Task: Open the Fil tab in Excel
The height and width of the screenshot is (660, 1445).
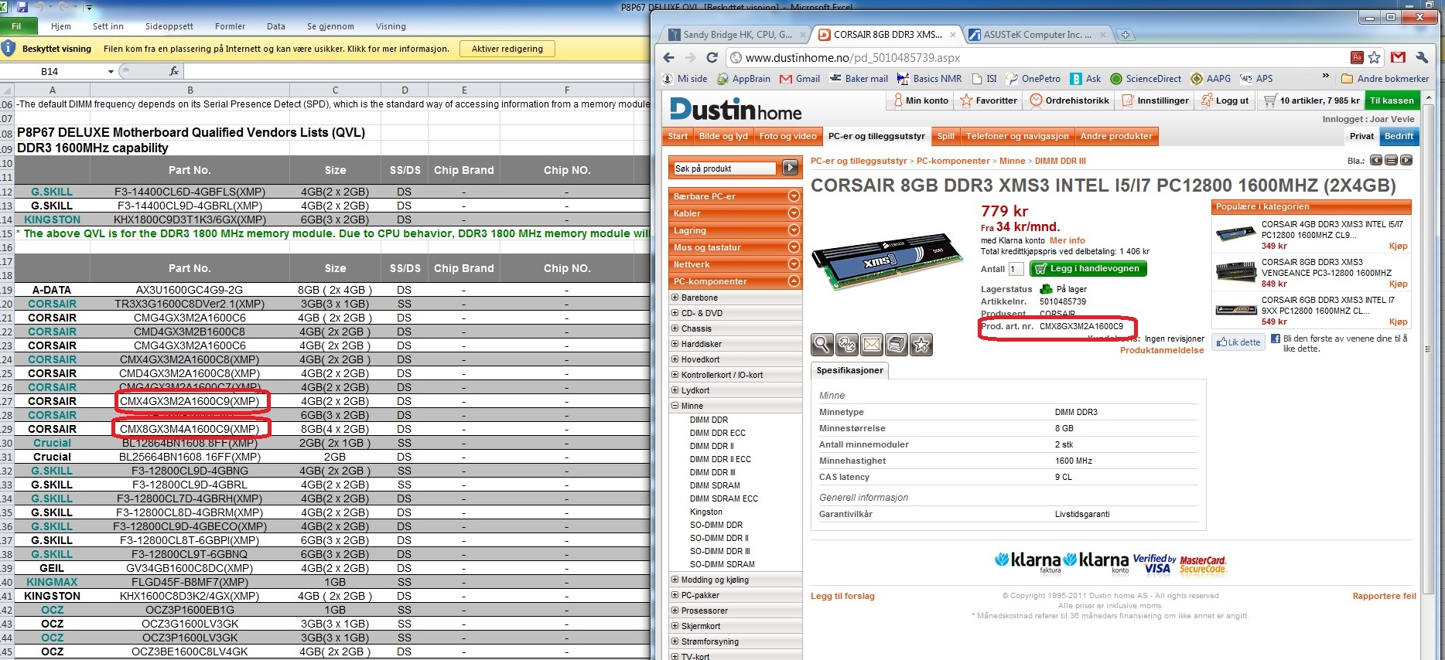Action: [x=16, y=26]
